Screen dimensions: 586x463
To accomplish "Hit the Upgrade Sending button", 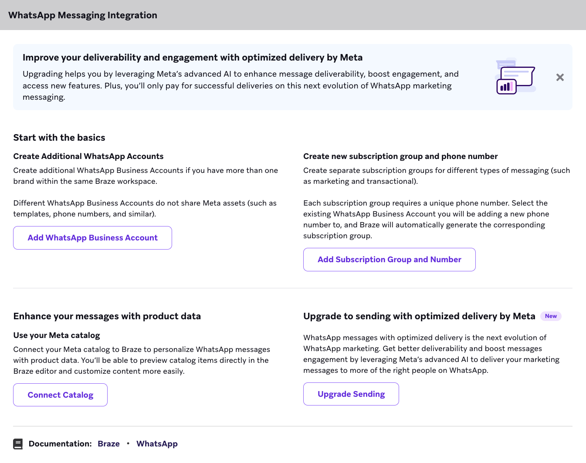I will click(x=351, y=394).
